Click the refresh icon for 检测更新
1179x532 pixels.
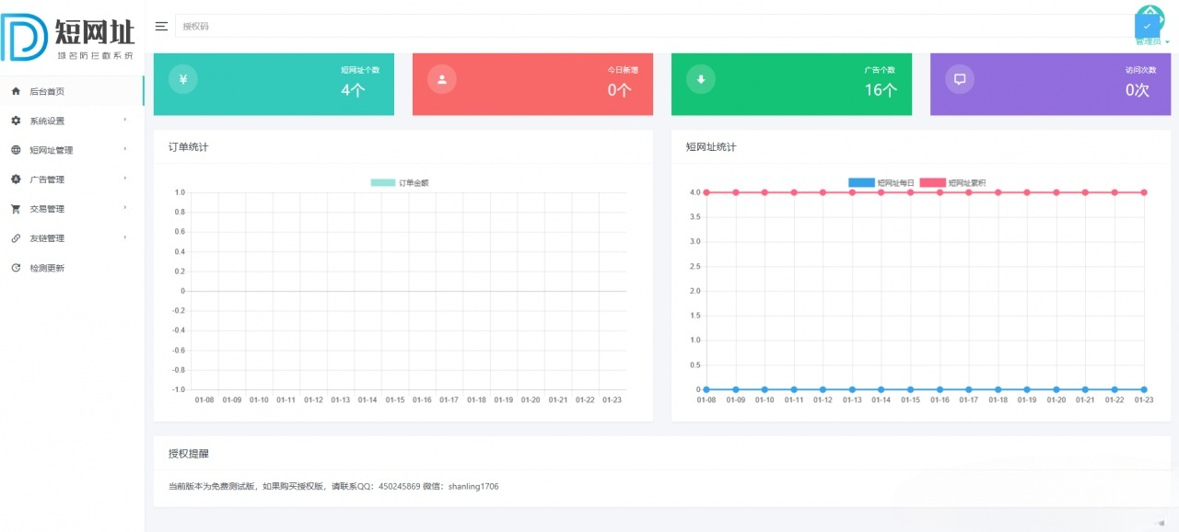16,268
